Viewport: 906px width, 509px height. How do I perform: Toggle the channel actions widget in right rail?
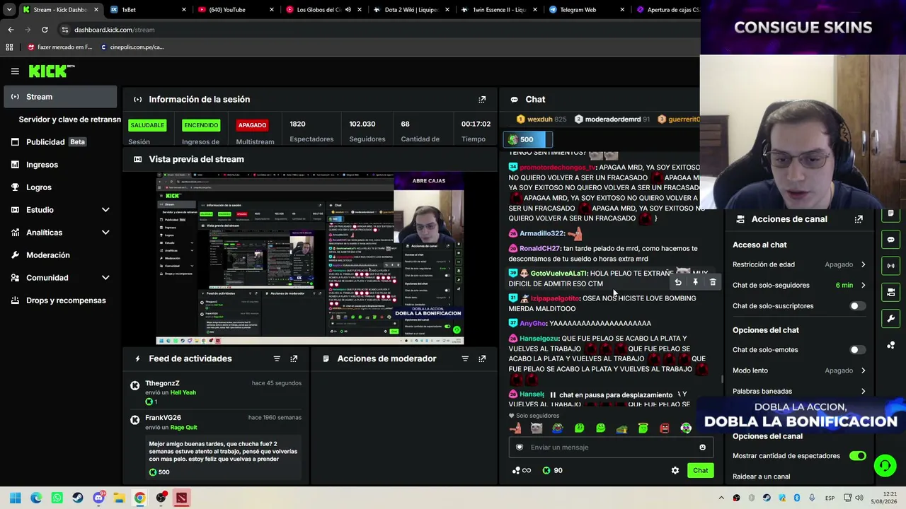click(891, 292)
